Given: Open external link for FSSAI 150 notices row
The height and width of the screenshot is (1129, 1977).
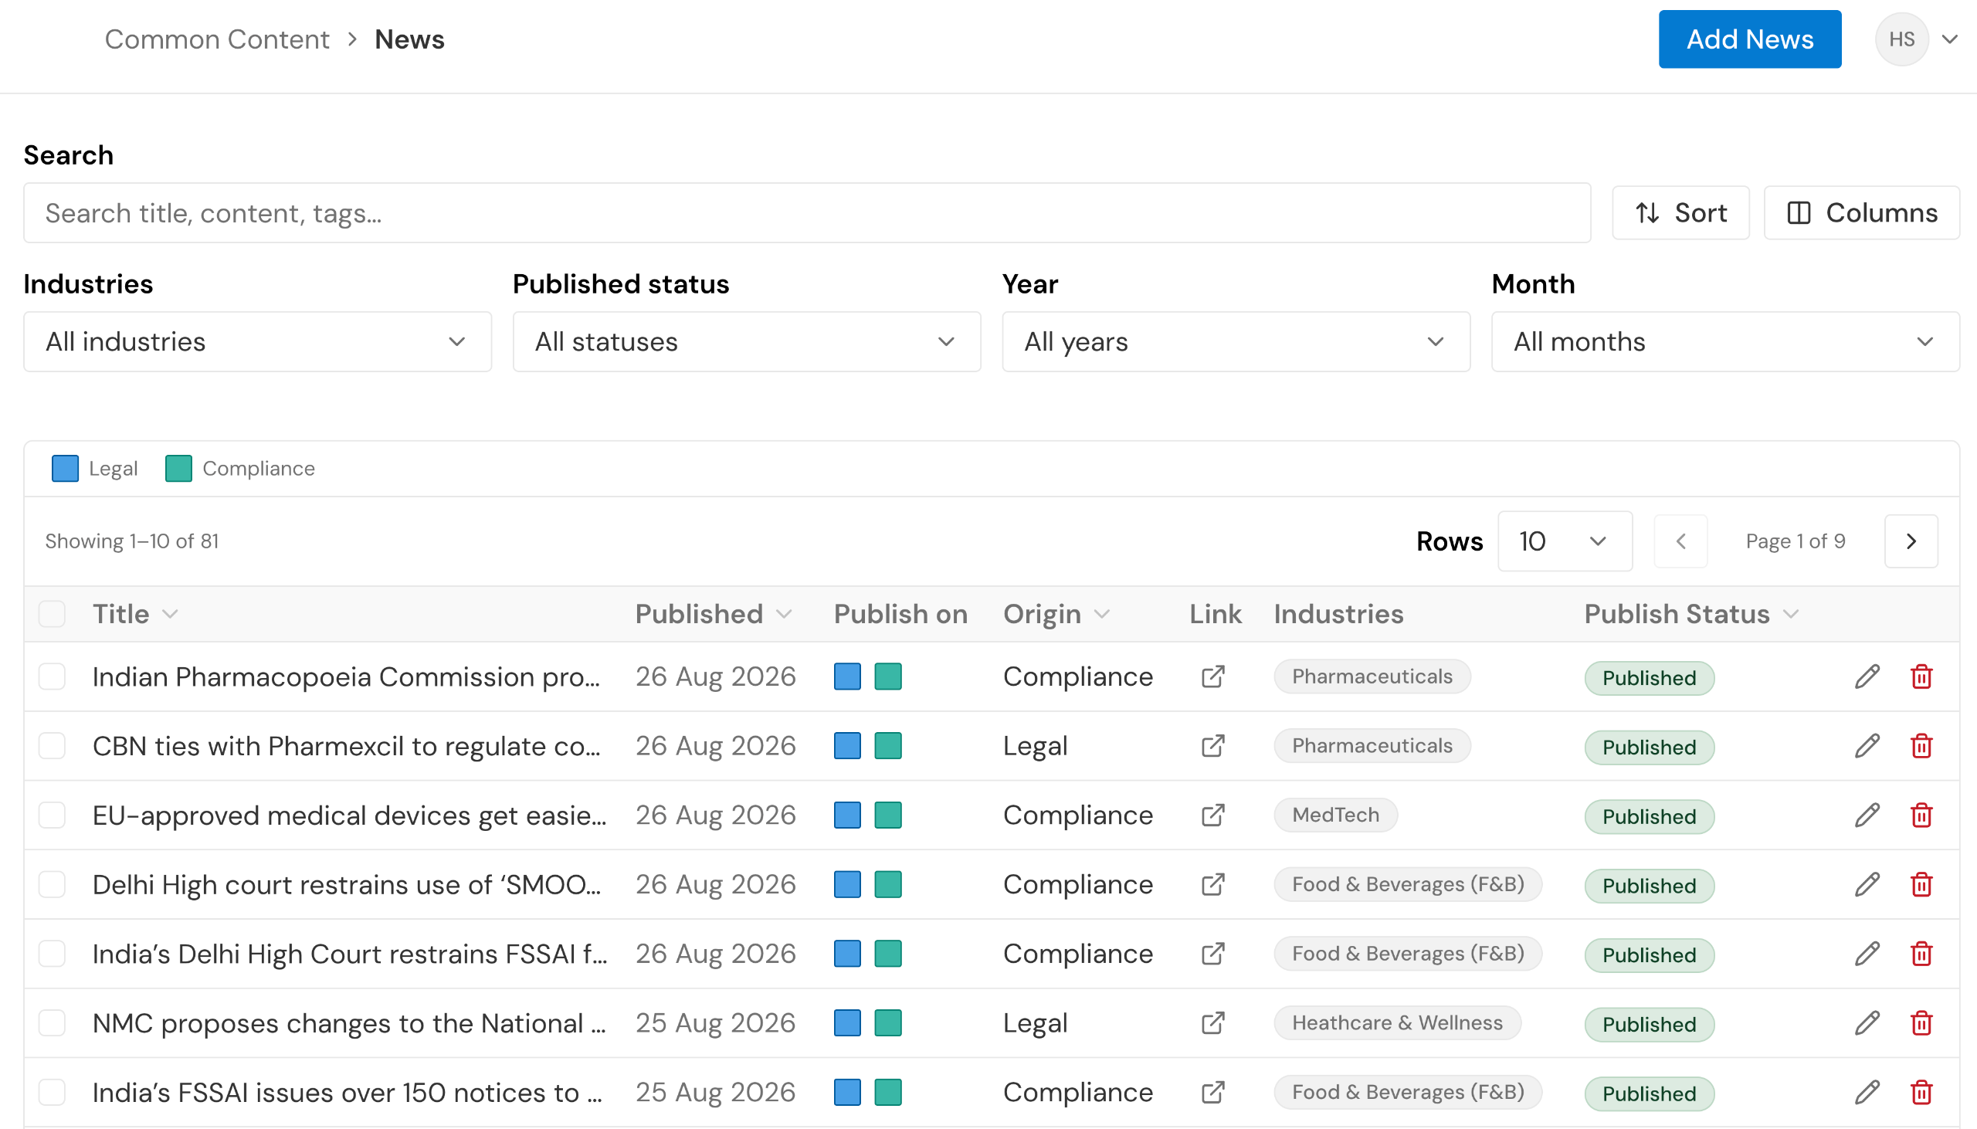Looking at the screenshot, I should (x=1212, y=1092).
